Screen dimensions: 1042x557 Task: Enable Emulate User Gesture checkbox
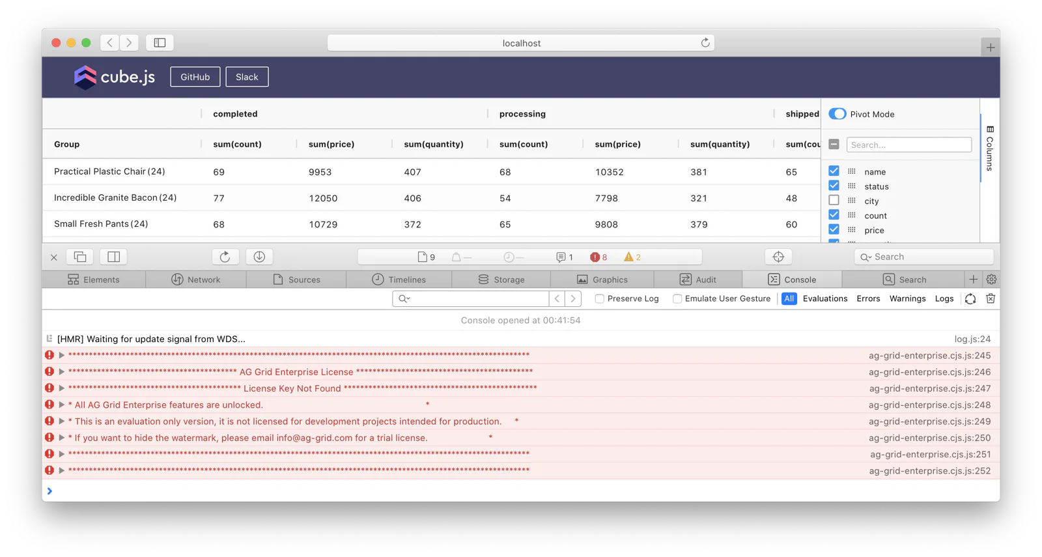(677, 298)
